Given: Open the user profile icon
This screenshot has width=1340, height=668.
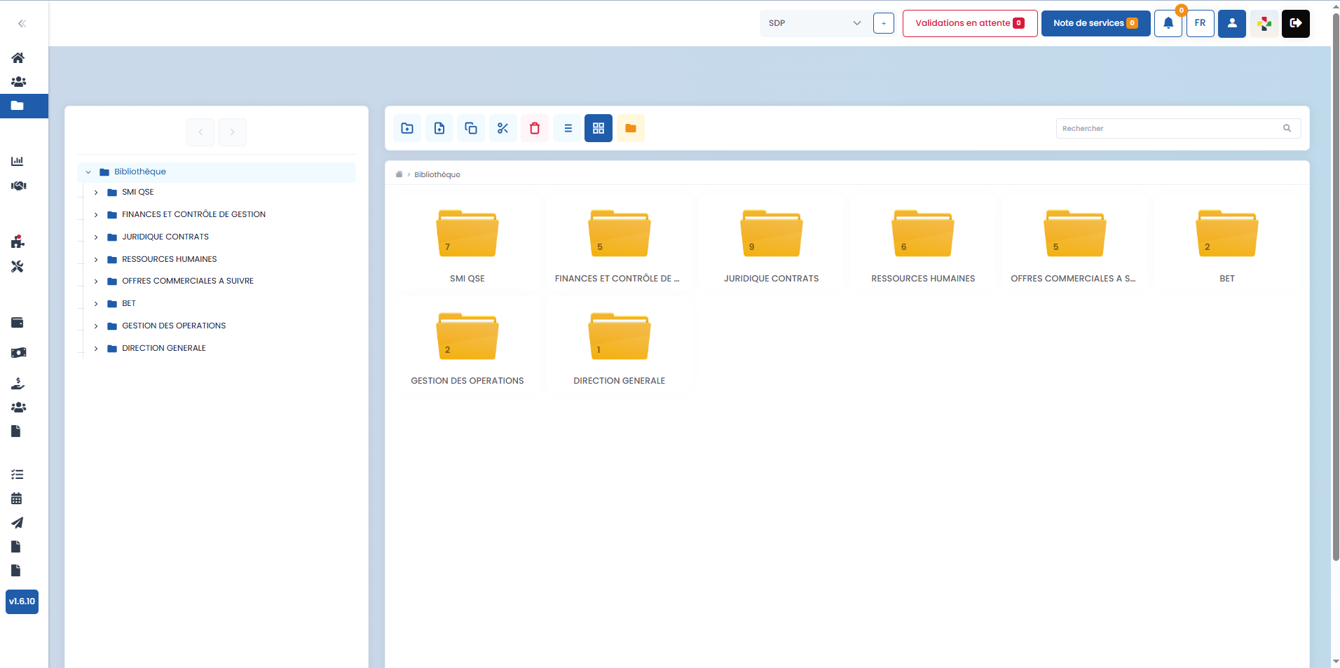Looking at the screenshot, I should tap(1231, 23).
